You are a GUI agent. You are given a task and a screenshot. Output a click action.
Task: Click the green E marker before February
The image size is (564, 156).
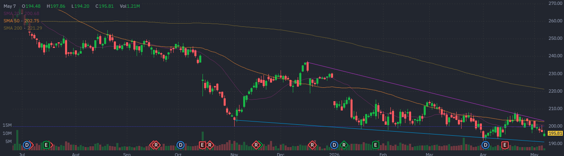click(376, 145)
